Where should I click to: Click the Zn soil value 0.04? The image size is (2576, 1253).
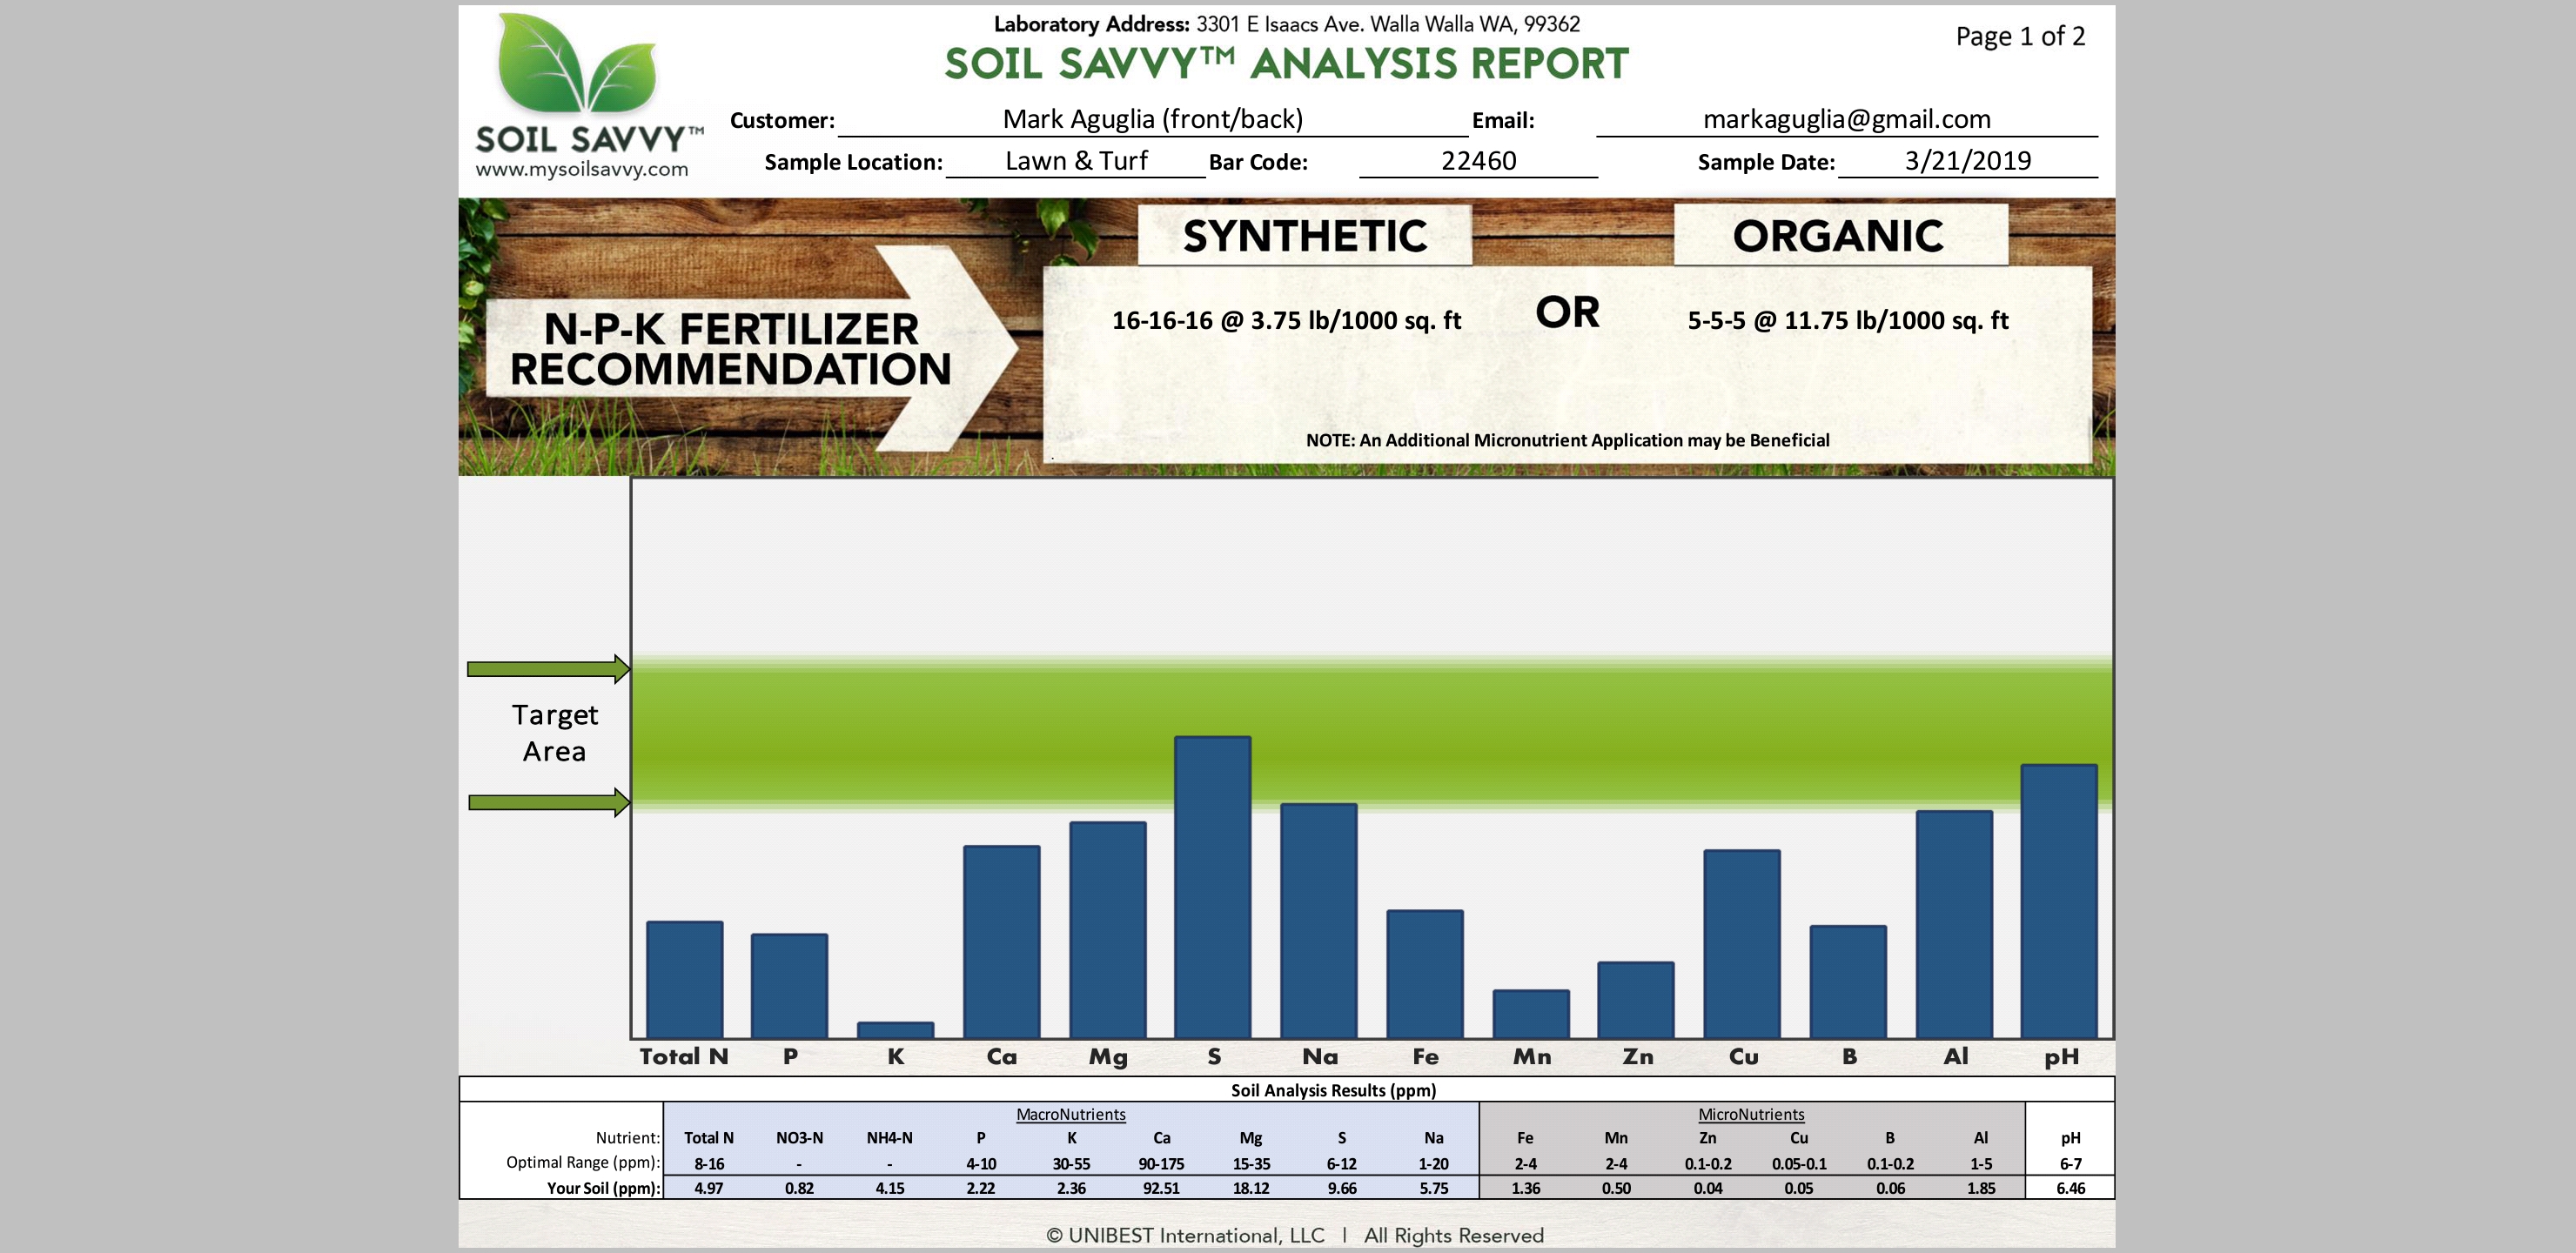coord(1707,1188)
